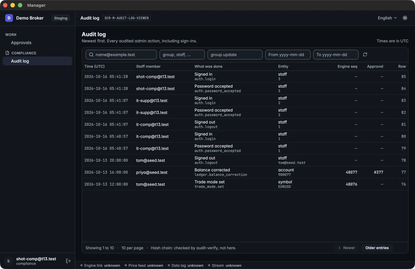Focus the "group, staff, ..." entity filter field
The width and height of the screenshot is (415, 269).
point(182,55)
